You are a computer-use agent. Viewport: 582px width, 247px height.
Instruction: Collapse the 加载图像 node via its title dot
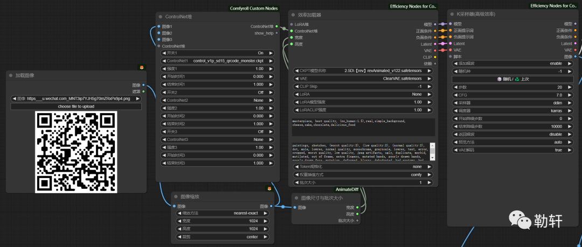pyautogui.click(x=11, y=75)
